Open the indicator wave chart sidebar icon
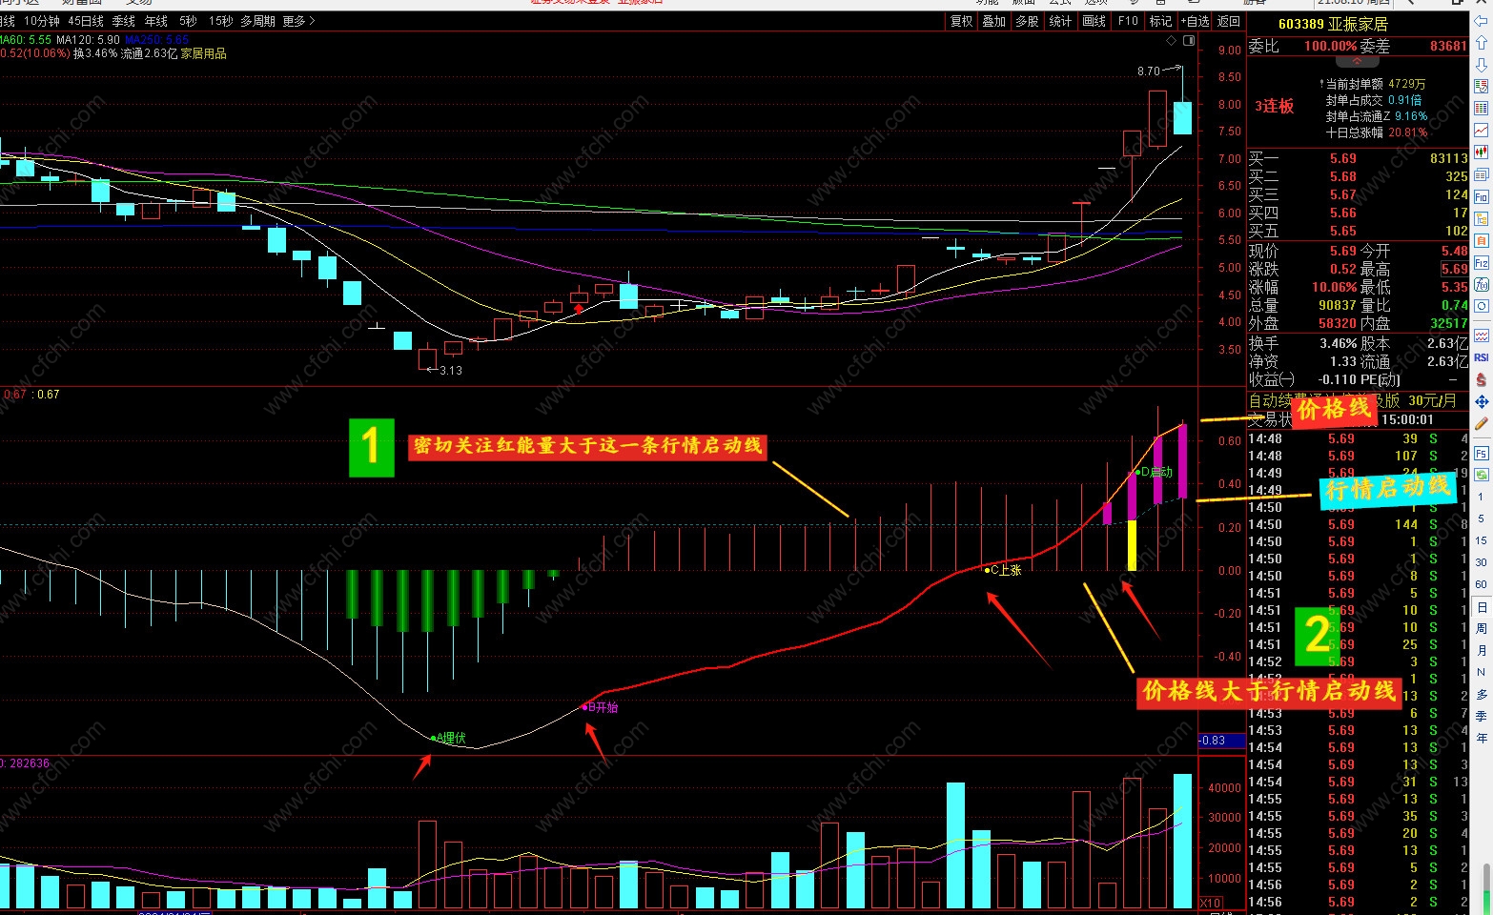This screenshot has height=915, width=1493. point(1482,335)
